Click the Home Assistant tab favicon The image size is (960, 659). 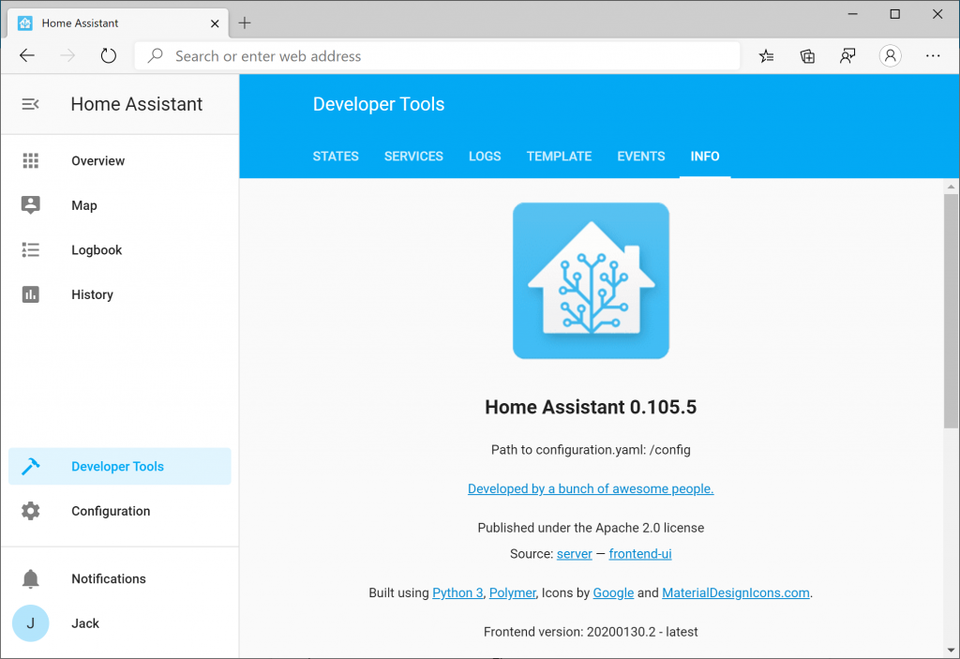coord(25,23)
